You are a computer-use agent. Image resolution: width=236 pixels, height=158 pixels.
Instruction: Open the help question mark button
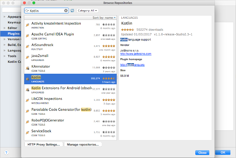click(6, 153)
